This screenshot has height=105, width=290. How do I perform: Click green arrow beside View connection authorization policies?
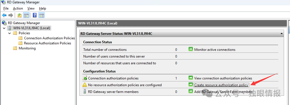tap(191, 78)
